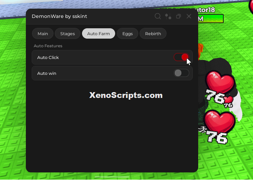253x190 pixels.
Task: Switch to the Main tab
Action: 43,33
